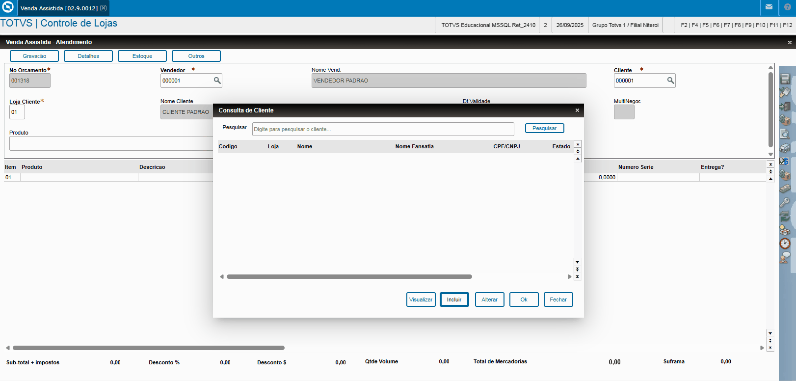Sort by CPF/CNPJ column header
Image resolution: width=796 pixels, height=381 pixels.
click(507, 146)
